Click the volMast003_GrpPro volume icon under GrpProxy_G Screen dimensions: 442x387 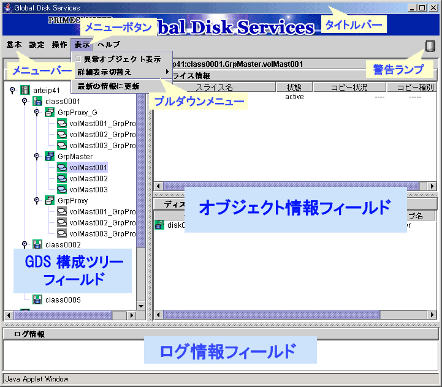62,145
